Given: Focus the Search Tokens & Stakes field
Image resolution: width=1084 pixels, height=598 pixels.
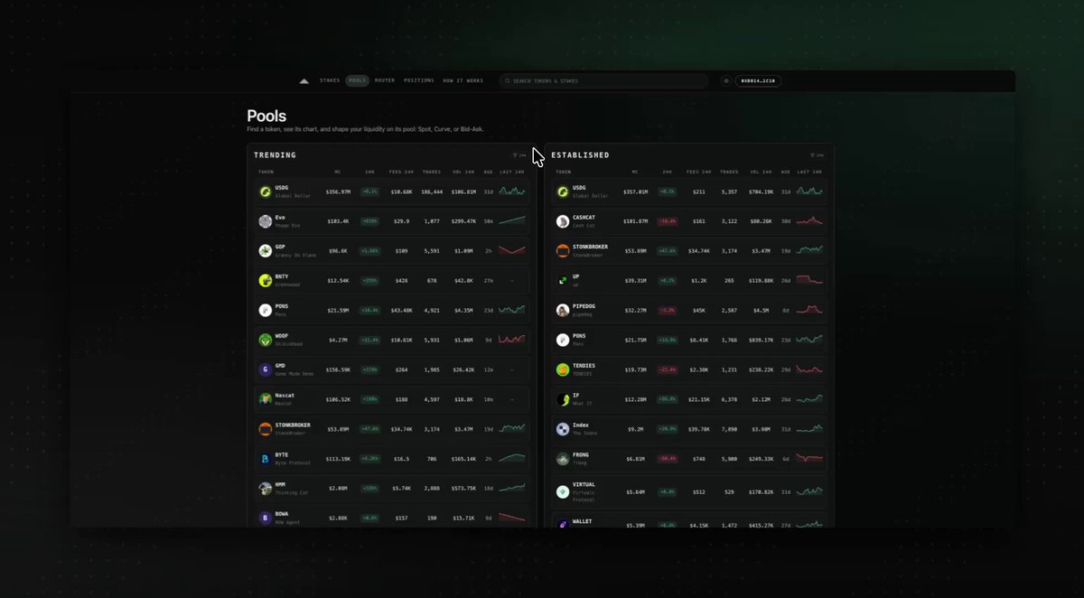Looking at the screenshot, I should tap(604, 81).
